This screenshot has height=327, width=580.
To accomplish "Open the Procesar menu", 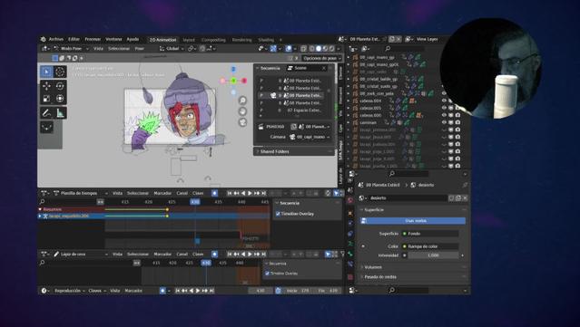I will coord(93,39).
